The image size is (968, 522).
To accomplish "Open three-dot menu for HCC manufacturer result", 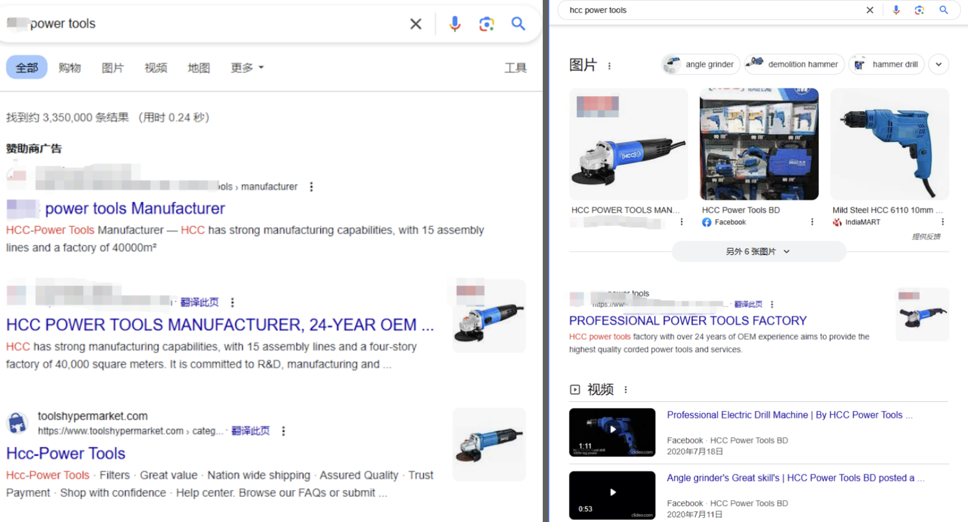I will pos(232,302).
